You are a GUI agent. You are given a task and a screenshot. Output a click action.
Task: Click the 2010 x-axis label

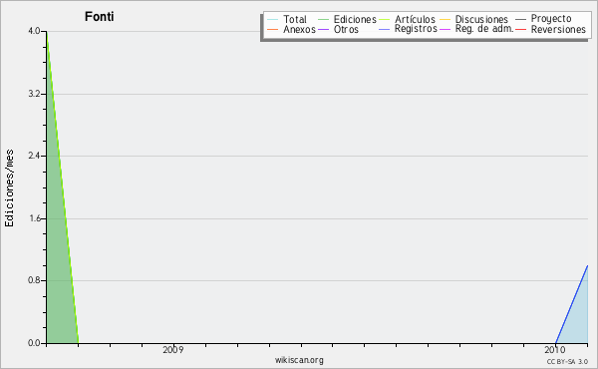555,349
